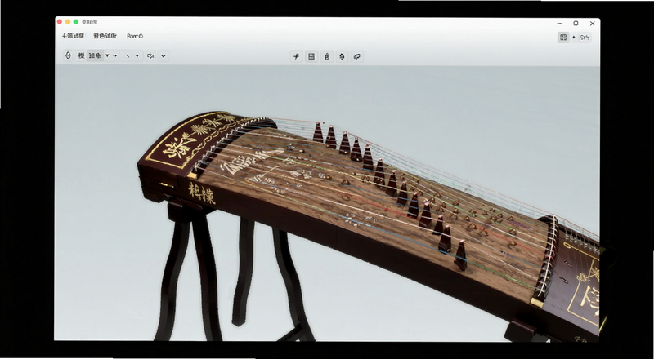Select the lightning-bolt icon in center toolbar
This screenshot has height=359, width=654.
pyautogui.click(x=296, y=56)
